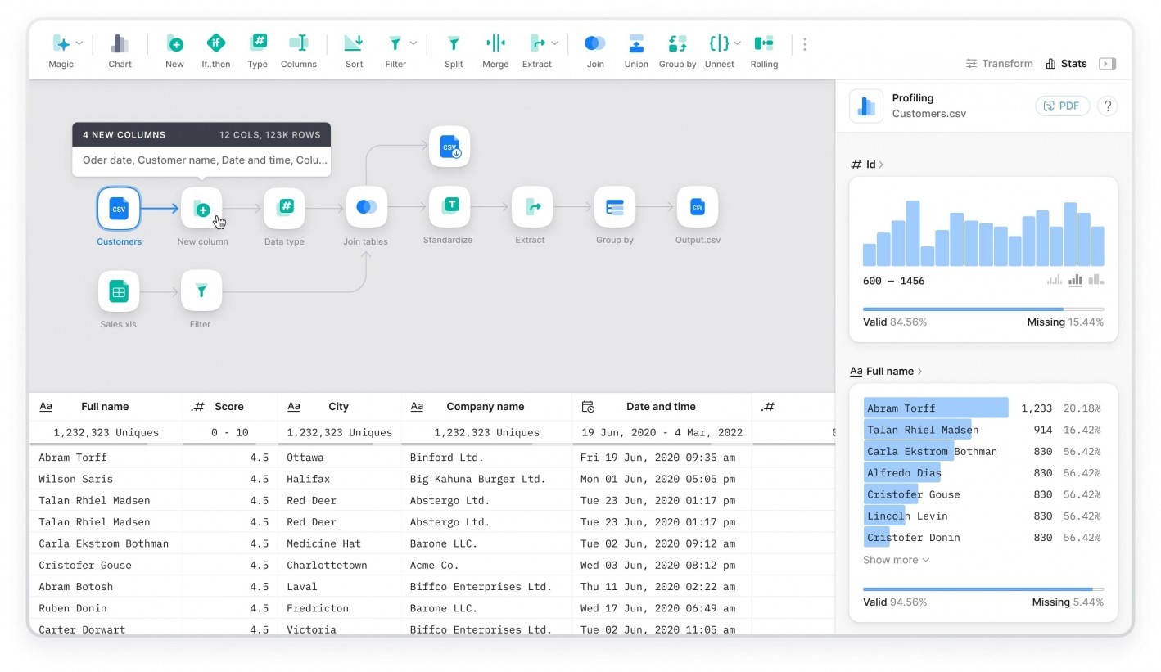Viewport: 1161px width, 672px height.
Task: Select the CSV export node above Standardize
Action: tap(449, 147)
